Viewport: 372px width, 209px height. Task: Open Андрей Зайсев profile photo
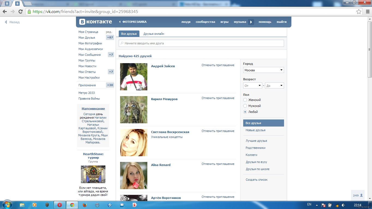(134, 77)
